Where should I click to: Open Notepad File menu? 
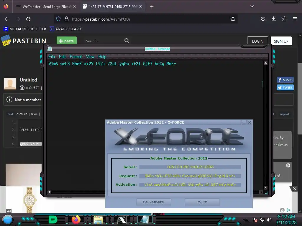tap(52, 57)
